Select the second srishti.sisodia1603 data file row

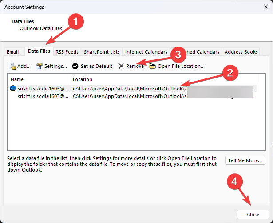click(x=134, y=96)
